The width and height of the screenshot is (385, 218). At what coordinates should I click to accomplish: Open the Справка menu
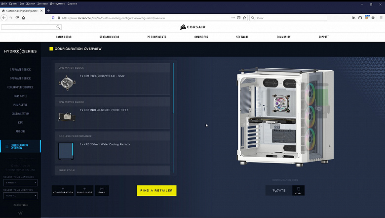(x=72, y=3)
